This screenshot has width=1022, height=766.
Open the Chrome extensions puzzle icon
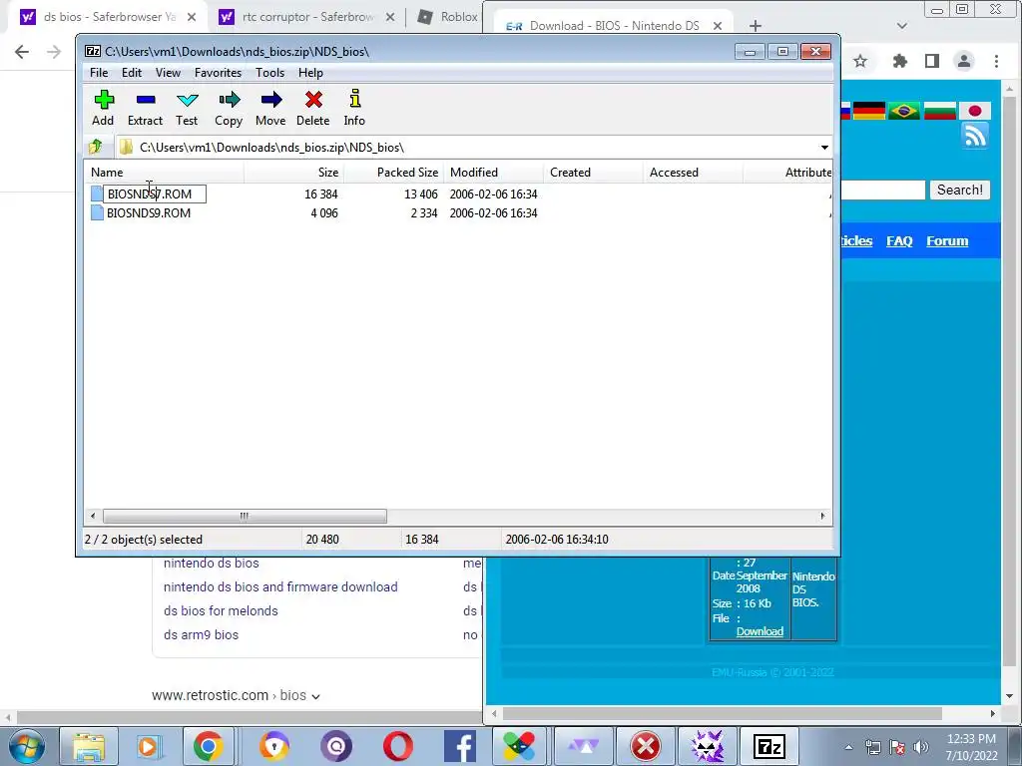900,61
